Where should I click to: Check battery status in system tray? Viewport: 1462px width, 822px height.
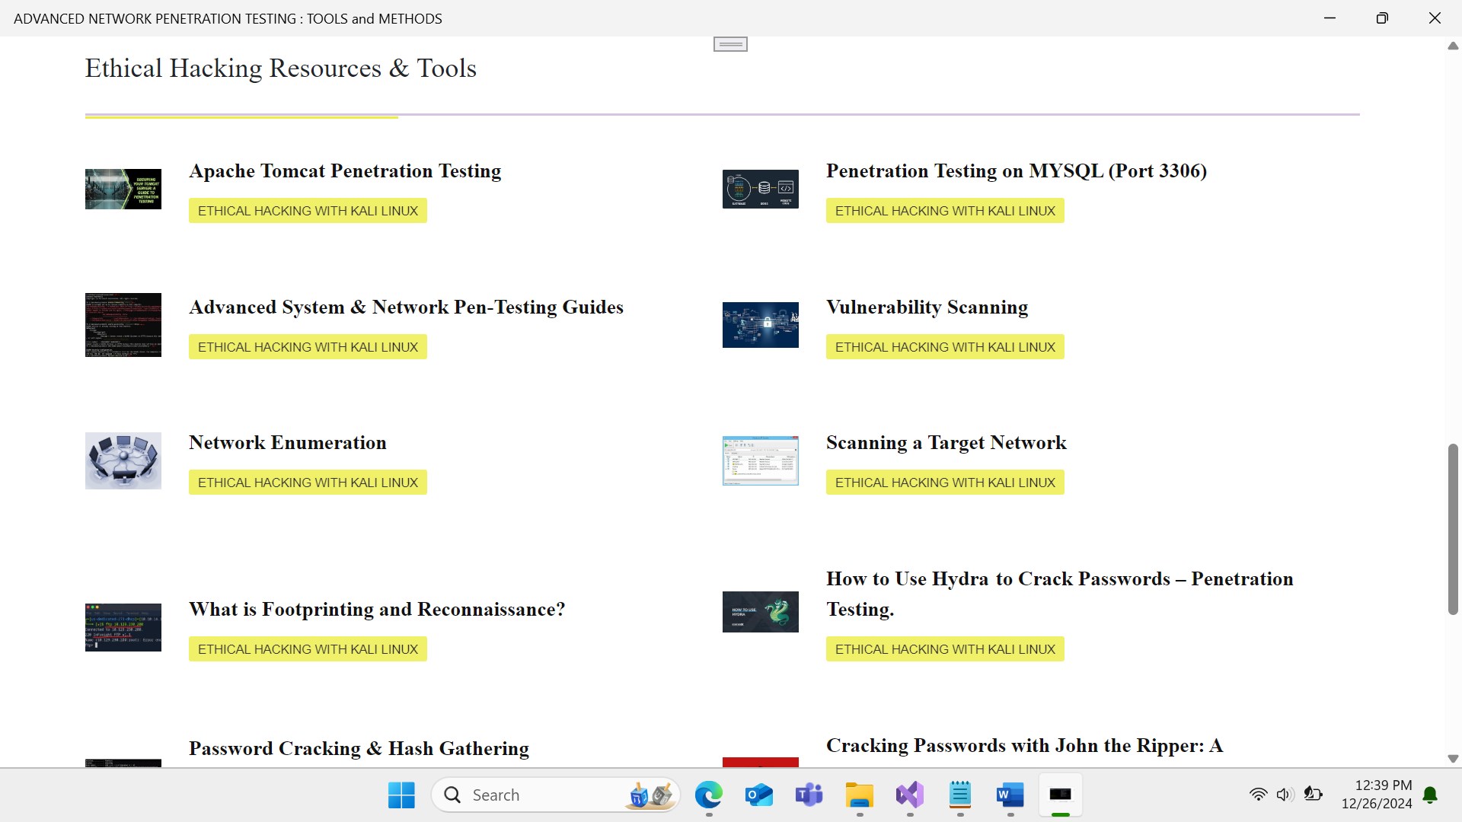1313,795
